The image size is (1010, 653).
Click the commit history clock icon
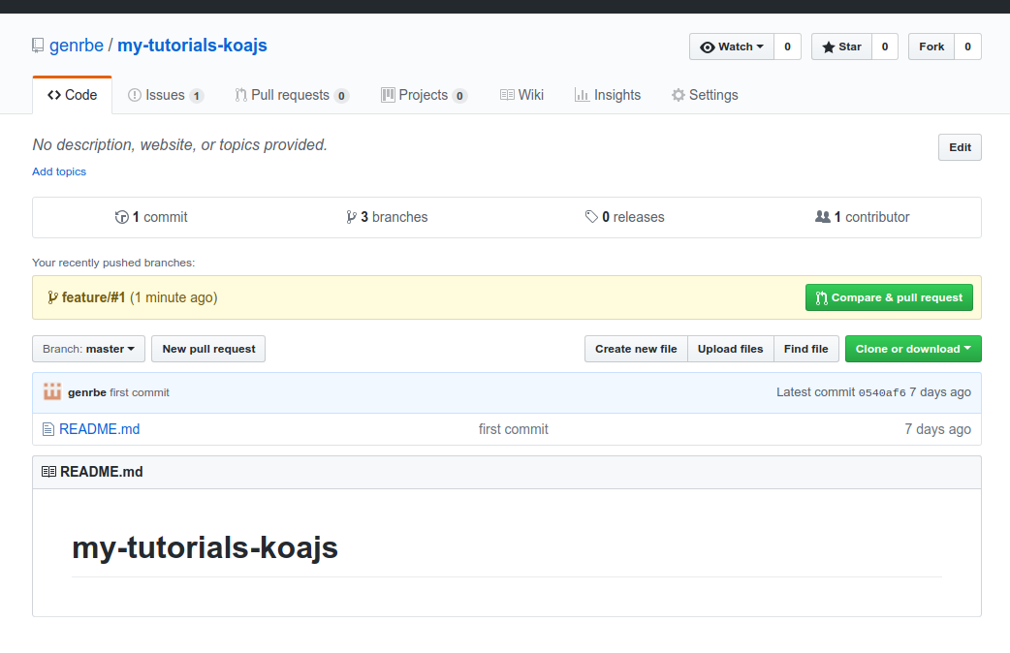[122, 217]
